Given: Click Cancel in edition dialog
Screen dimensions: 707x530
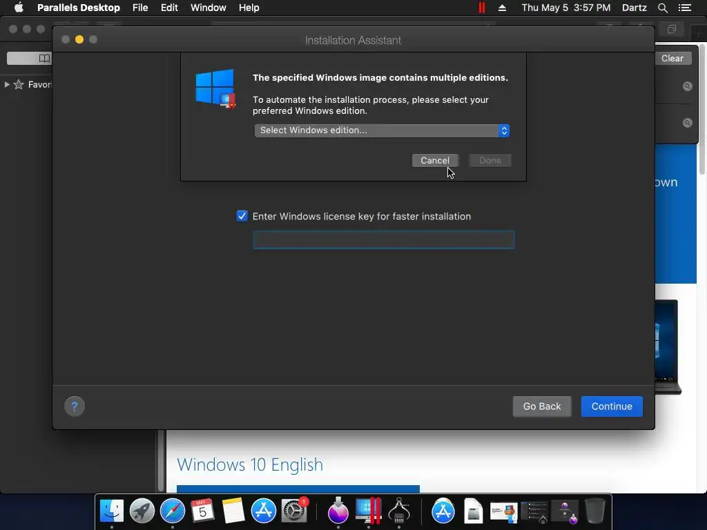Looking at the screenshot, I should [435, 160].
